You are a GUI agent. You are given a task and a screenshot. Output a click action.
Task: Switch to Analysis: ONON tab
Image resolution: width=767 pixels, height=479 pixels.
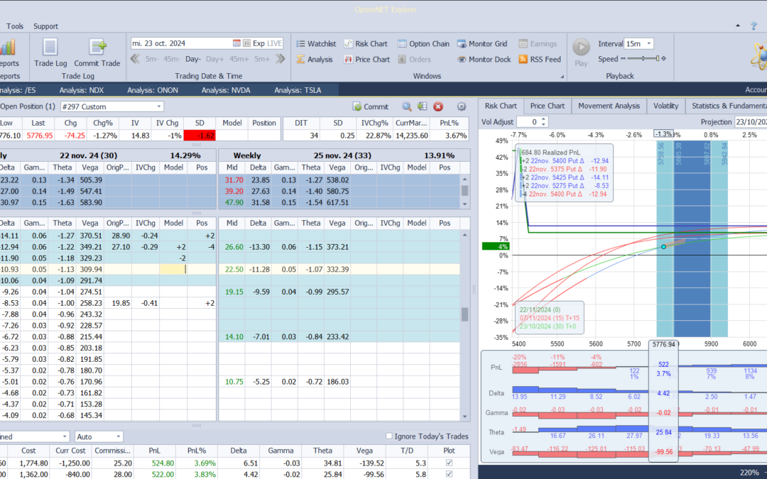(x=153, y=90)
